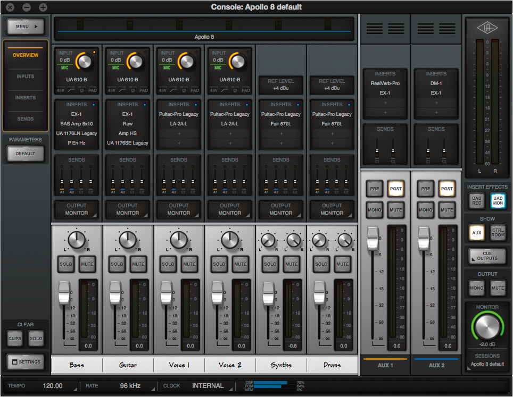Open the Sends view in the sidebar
The image size is (513, 397).
25,119
